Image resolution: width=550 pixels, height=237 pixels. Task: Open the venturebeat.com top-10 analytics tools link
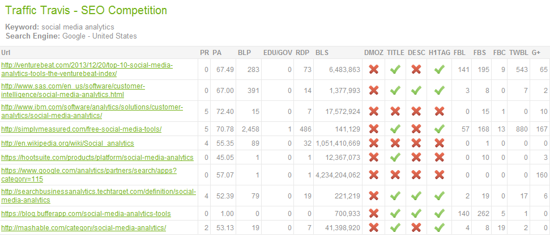click(87, 70)
